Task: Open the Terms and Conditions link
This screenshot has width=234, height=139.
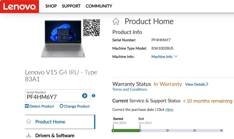Action: (130, 89)
